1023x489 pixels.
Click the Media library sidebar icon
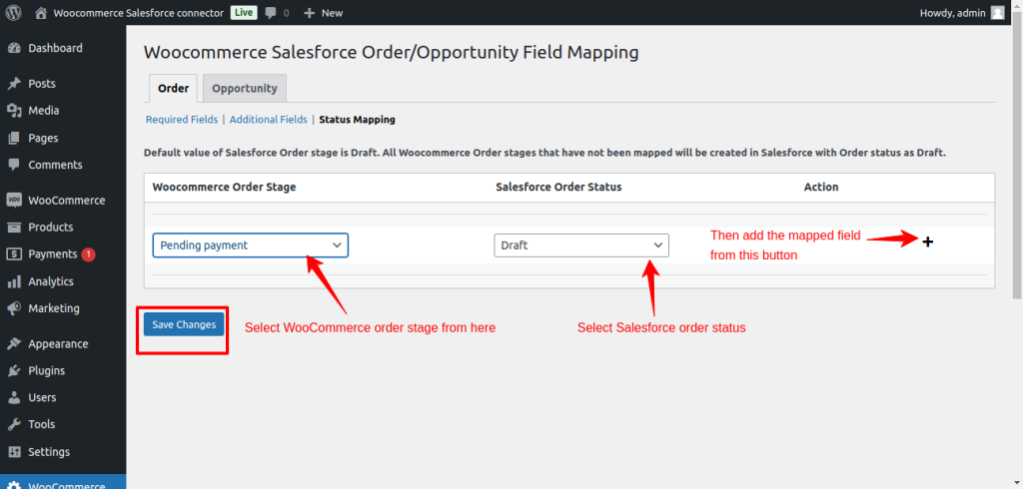pos(14,111)
